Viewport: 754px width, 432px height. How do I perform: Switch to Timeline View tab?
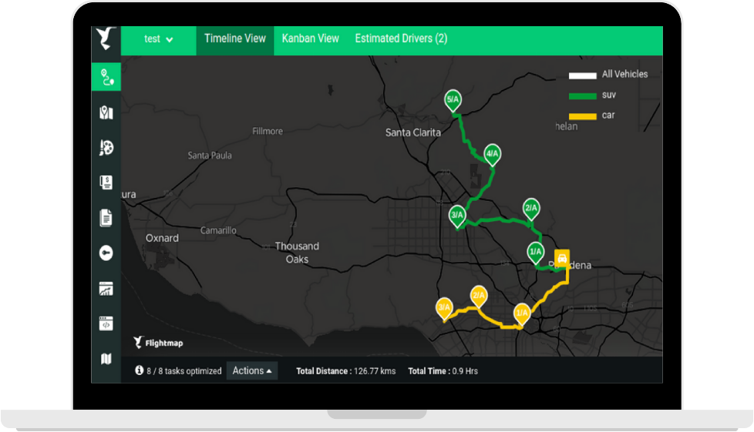[x=234, y=39]
